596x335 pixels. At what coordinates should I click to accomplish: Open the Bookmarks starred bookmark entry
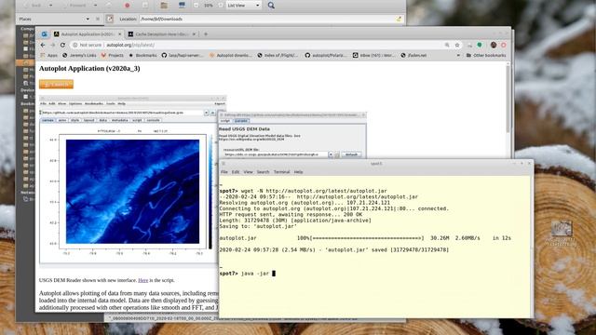(x=142, y=56)
